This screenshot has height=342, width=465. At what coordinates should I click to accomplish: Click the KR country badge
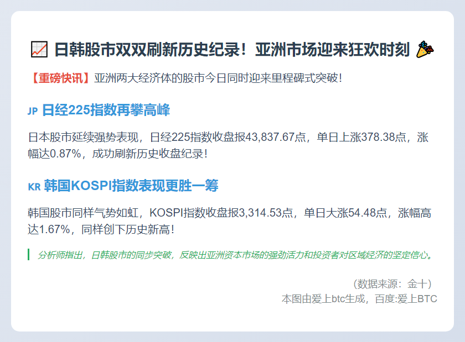[34, 187]
